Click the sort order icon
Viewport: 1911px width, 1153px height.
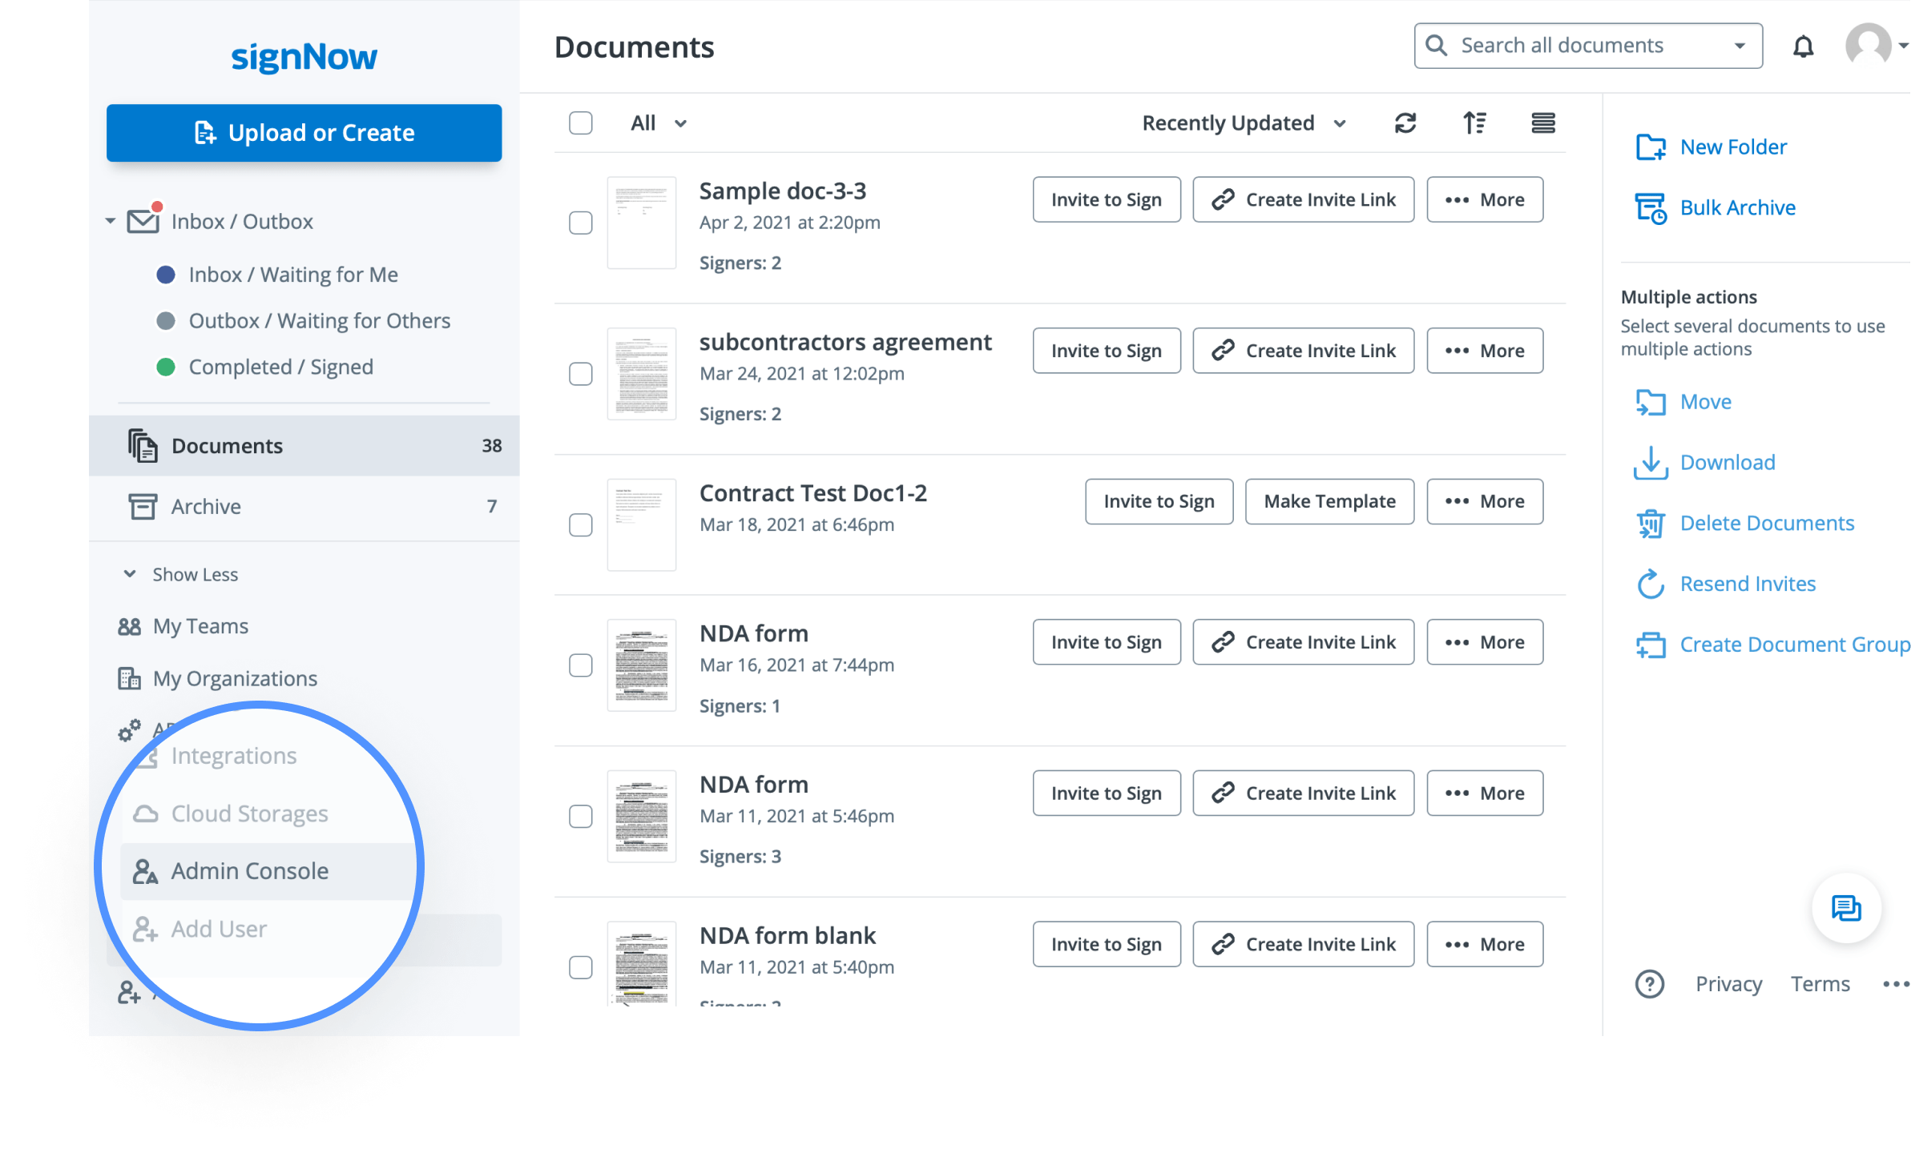[1474, 123]
